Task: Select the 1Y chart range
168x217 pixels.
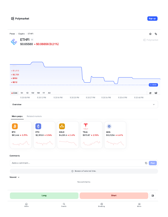Action: pyautogui.click(x=44, y=93)
